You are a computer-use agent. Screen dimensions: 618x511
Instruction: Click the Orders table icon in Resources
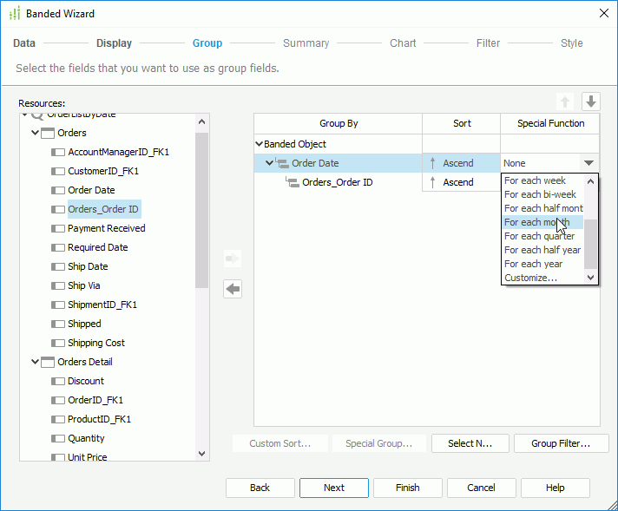tap(48, 133)
